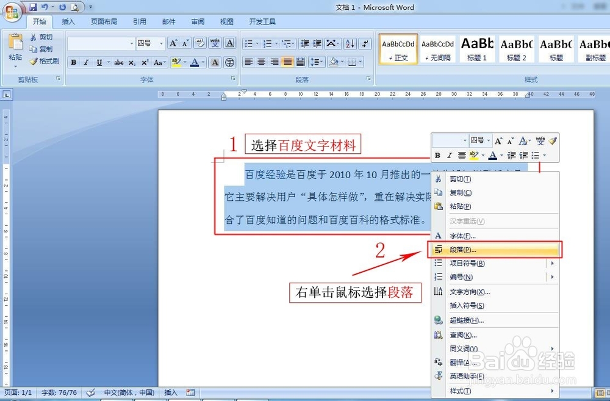Select the 无间隔 style
The width and height of the screenshot is (610, 401).
click(x=437, y=49)
